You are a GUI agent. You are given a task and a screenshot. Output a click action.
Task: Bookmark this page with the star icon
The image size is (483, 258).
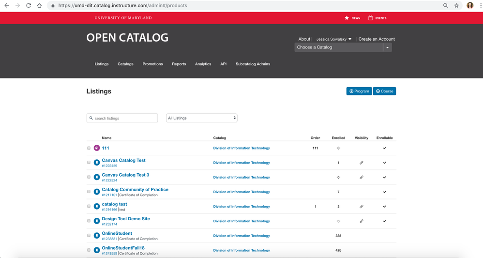(x=456, y=5)
